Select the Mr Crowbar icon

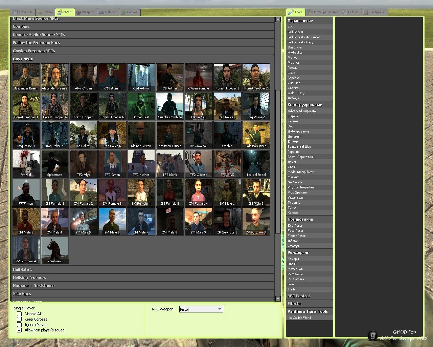pos(199,135)
